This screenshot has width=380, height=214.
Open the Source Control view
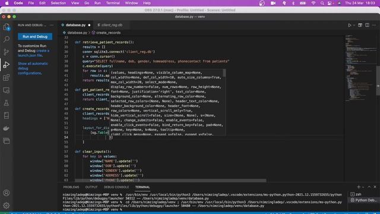pos(7,52)
